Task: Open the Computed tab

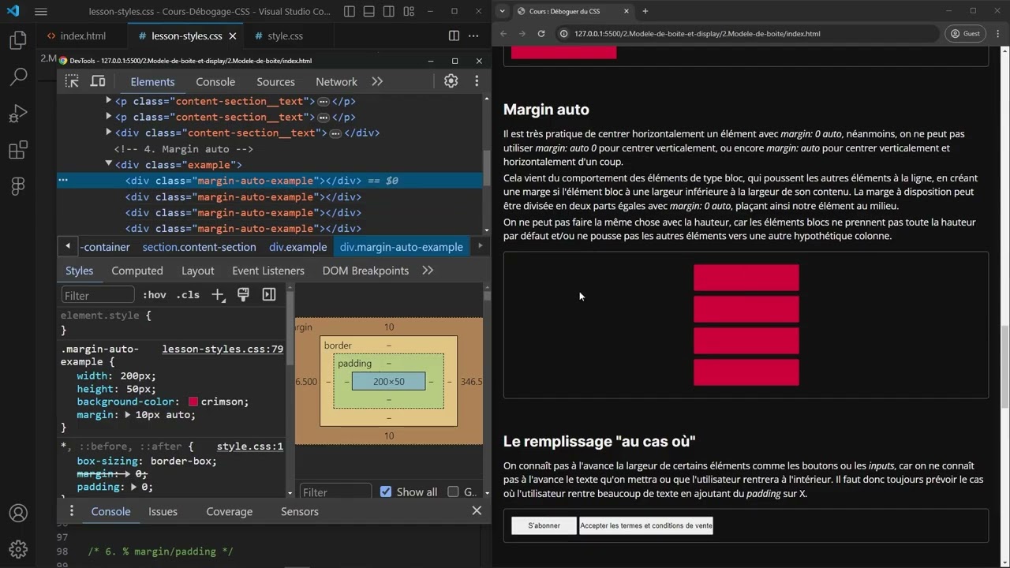Action: 137,270
